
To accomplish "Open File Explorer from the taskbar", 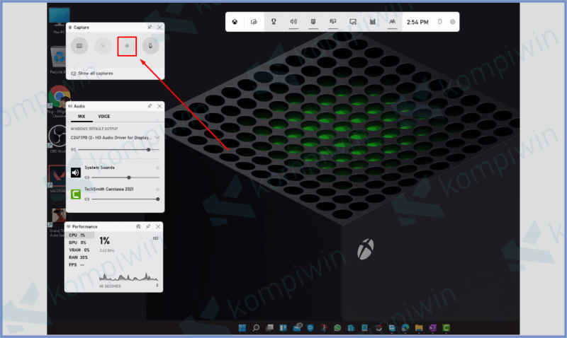I will click(x=419, y=328).
